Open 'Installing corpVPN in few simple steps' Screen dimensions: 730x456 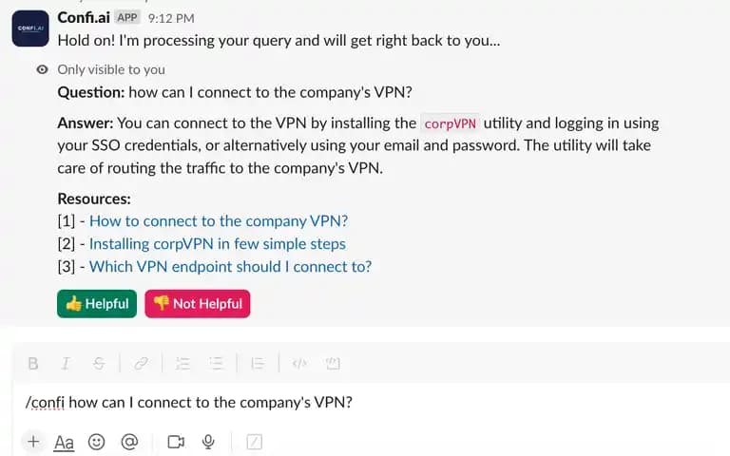(218, 244)
